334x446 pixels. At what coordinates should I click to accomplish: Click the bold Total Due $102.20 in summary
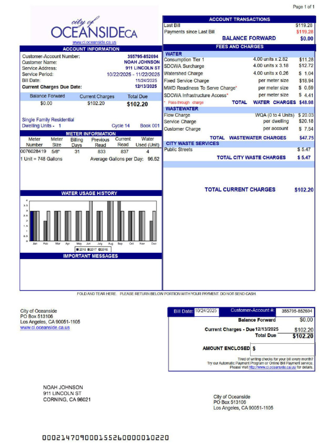137,104
